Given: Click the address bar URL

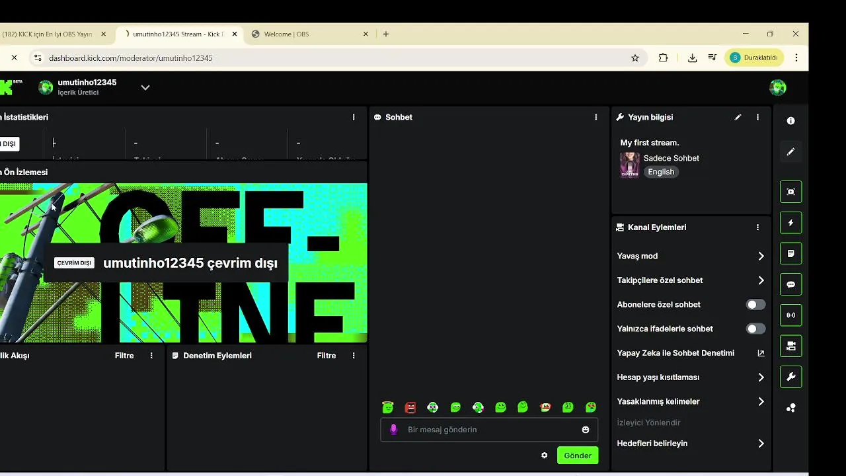Looking at the screenshot, I should coord(131,58).
